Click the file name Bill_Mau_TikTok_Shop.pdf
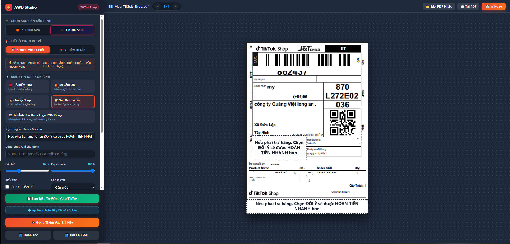This screenshot has height=244, width=510. pos(128,6)
